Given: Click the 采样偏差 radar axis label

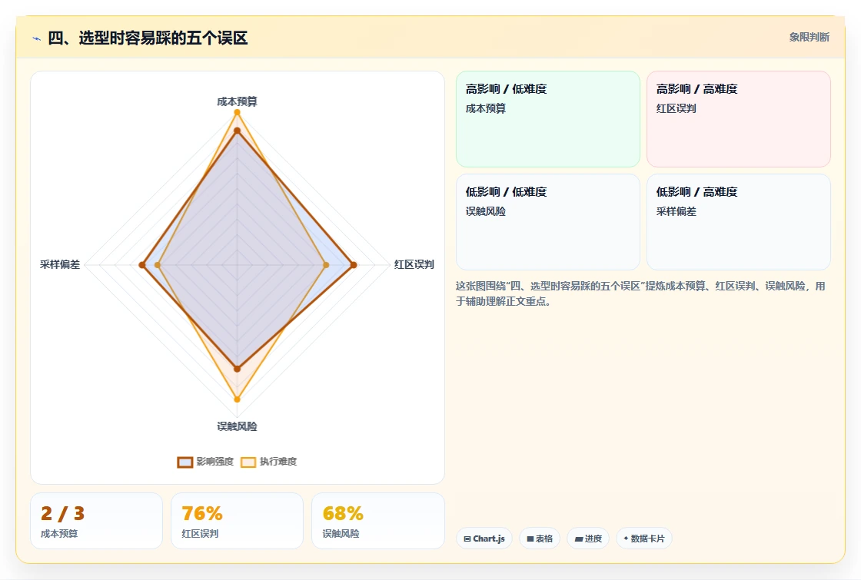Looking at the screenshot, I should click(60, 264).
